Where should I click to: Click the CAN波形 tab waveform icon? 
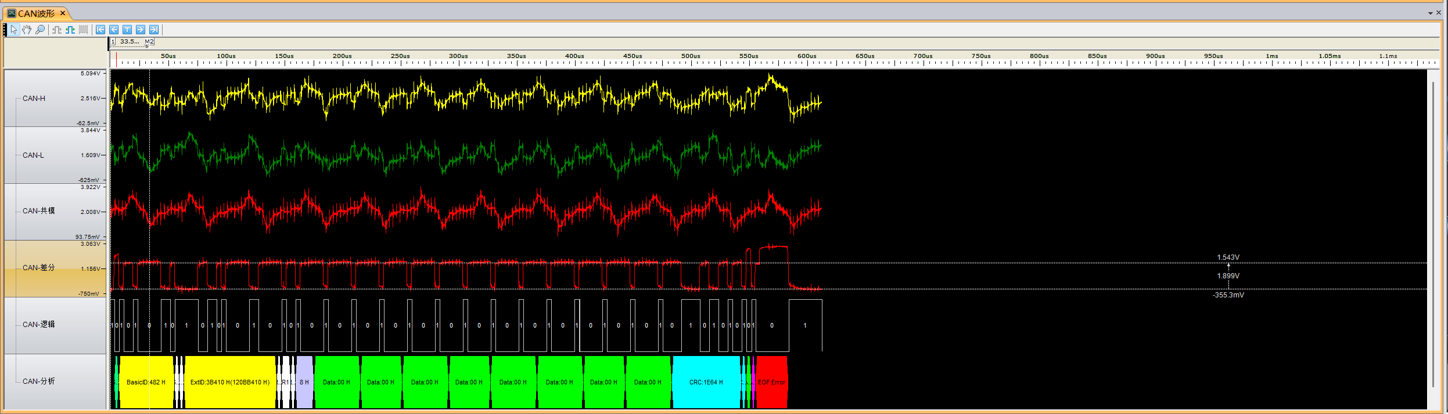(x=11, y=13)
